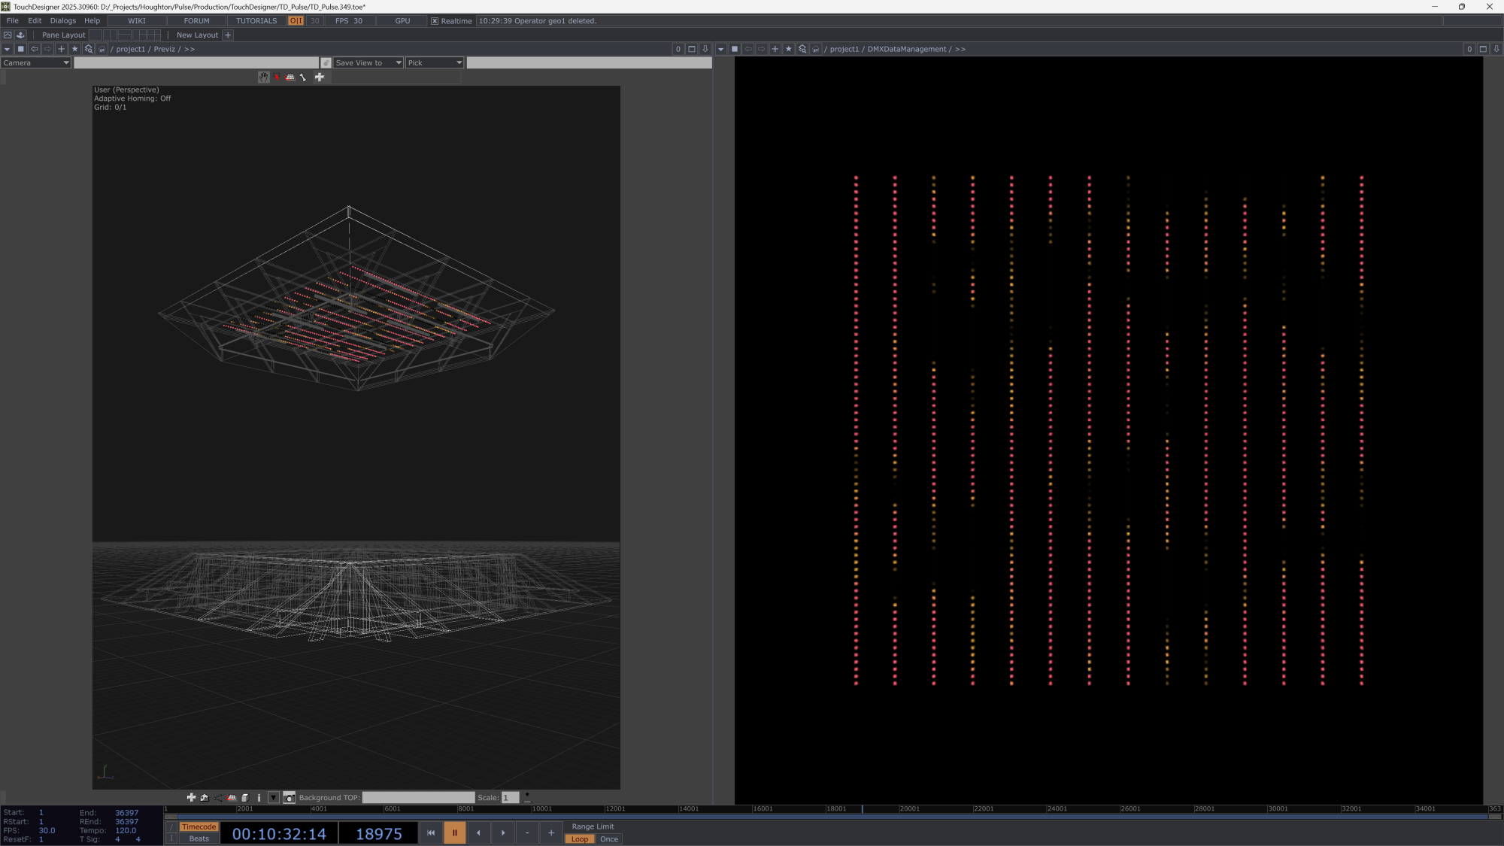
Task: Open the Camera dropdown
Action: [x=35, y=63]
